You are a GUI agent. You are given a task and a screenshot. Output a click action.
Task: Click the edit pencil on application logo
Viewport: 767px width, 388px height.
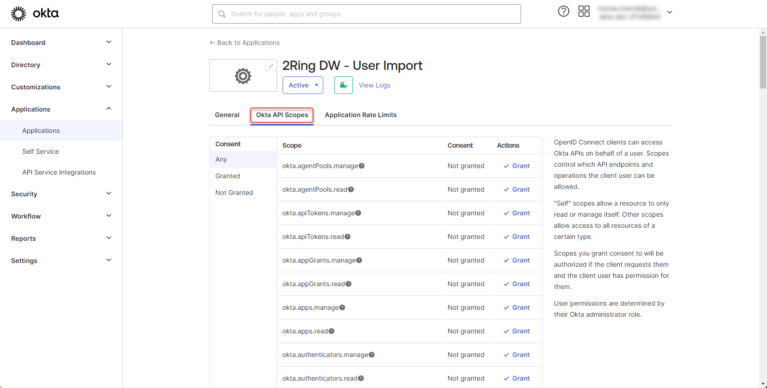(270, 66)
